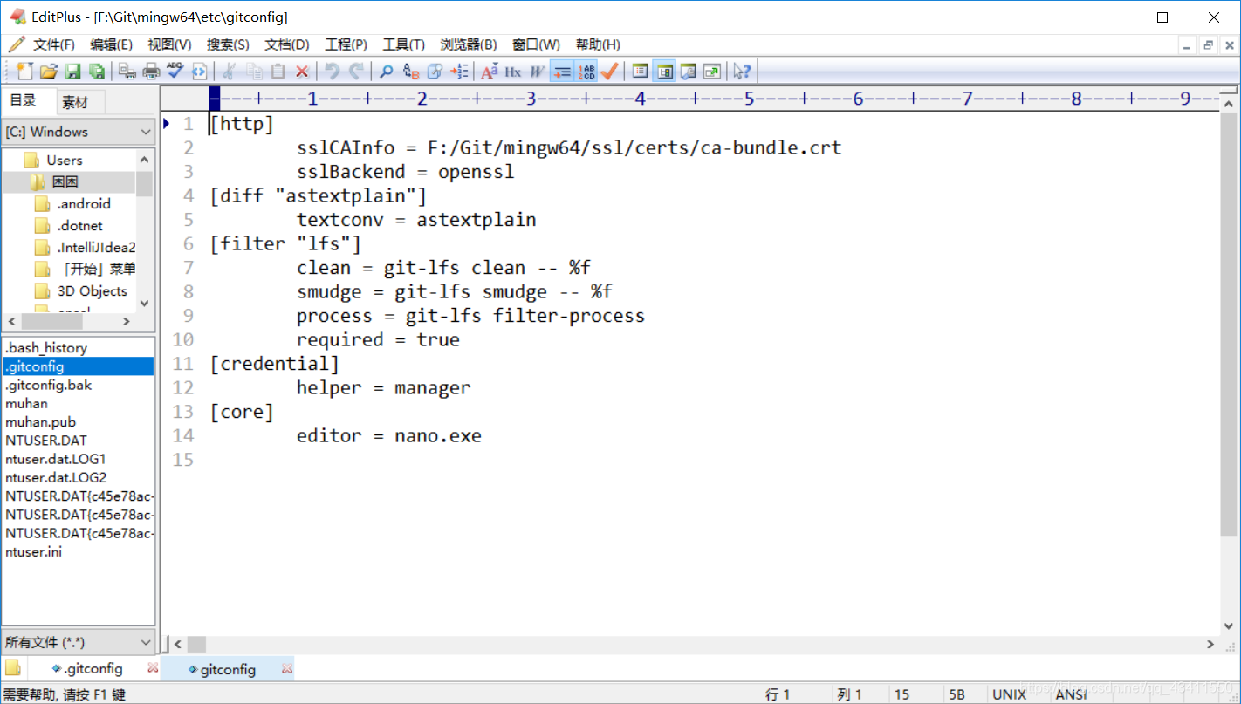Viewport: 1241px width, 704px height.
Task: Click the orange check mark toolbar icon
Action: tap(610, 72)
